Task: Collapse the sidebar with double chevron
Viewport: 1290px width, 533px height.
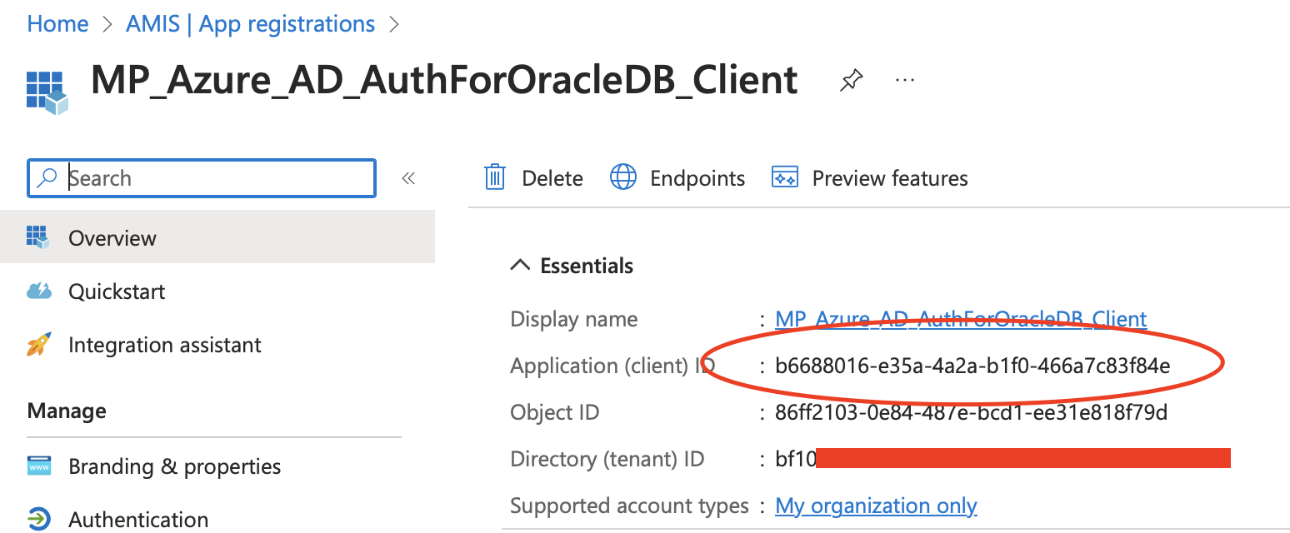Action: [408, 178]
